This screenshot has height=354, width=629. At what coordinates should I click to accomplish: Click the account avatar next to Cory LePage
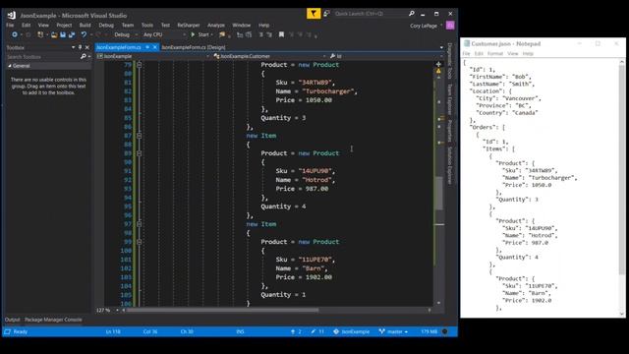point(450,26)
